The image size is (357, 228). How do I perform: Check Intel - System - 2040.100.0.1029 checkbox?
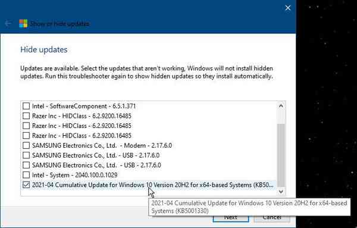pyautogui.click(x=26, y=175)
